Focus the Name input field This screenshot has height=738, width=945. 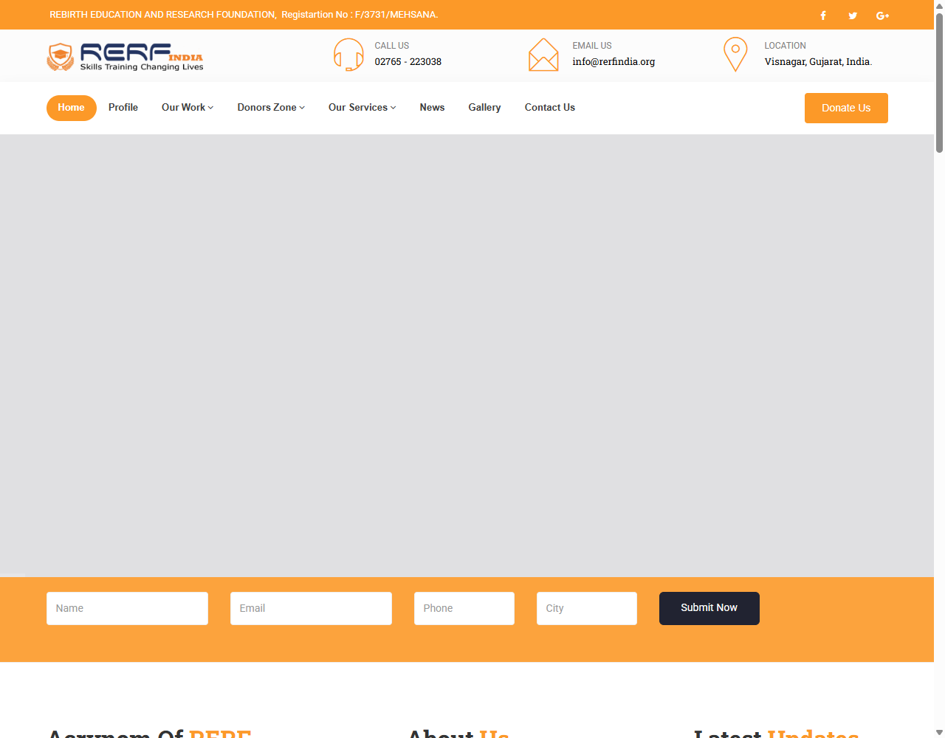coord(127,608)
